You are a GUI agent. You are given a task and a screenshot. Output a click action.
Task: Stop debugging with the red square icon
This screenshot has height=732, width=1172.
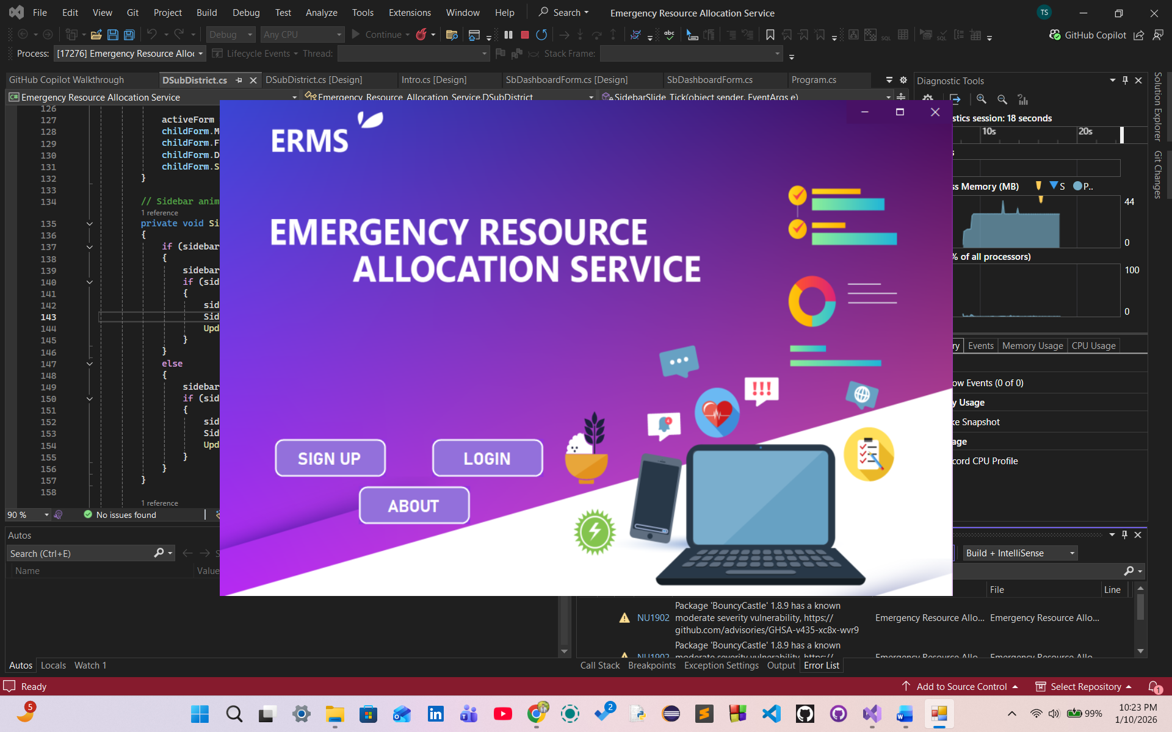point(524,35)
